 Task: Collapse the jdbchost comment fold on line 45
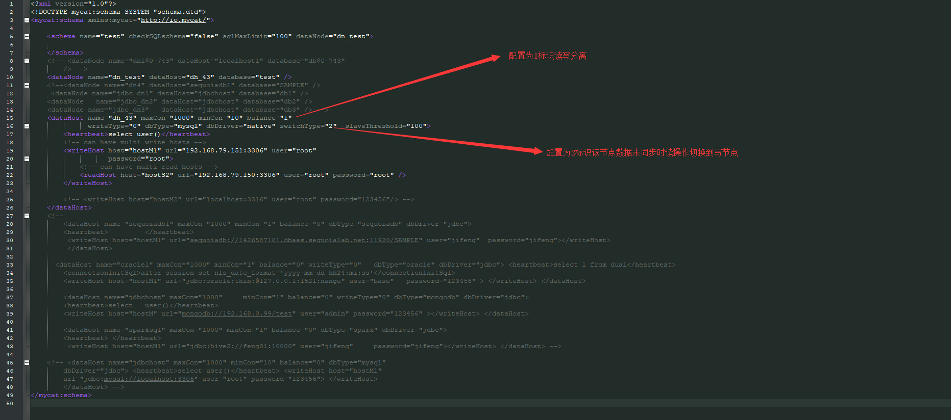click(x=27, y=363)
